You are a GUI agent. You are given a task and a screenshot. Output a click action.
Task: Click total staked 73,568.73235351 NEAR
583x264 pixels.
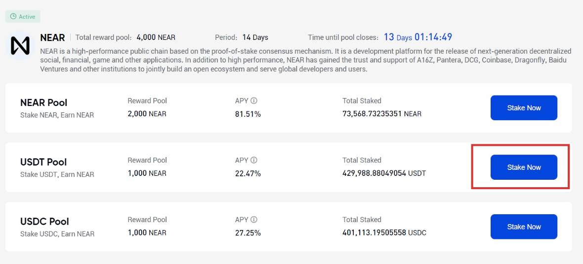[382, 114]
